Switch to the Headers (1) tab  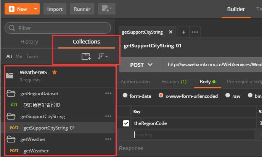(174, 82)
